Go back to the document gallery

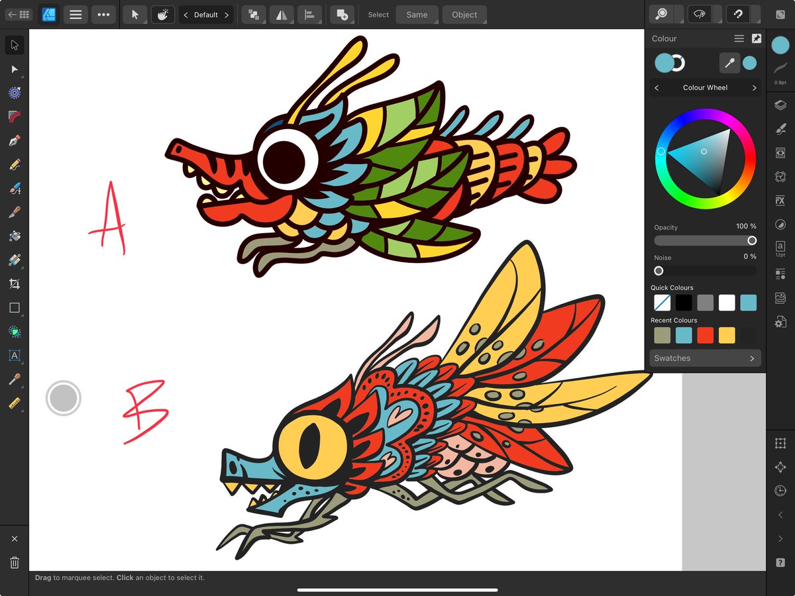coord(19,14)
